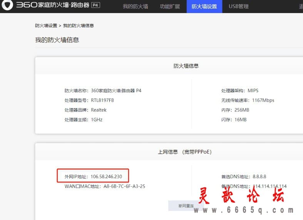This screenshot has height=220, width=303.
Task: Click the 360 shield logo icon
Action: coord(7,5)
